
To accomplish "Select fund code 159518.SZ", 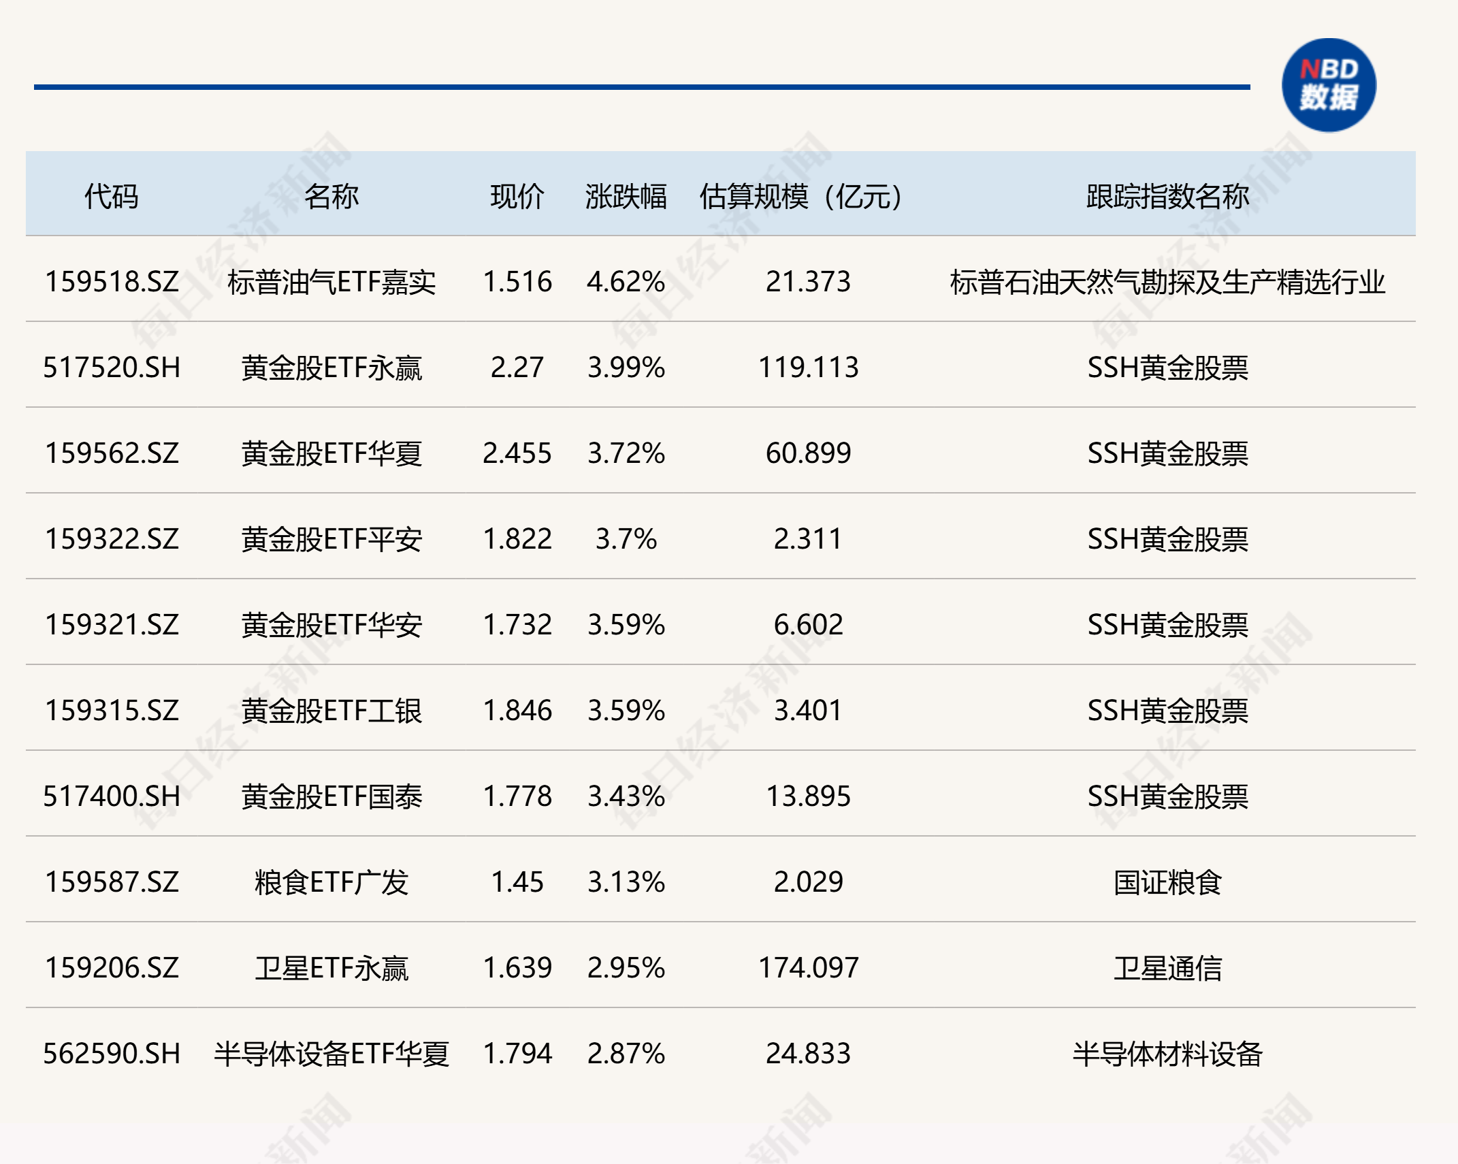I will (x=112, y=282).
